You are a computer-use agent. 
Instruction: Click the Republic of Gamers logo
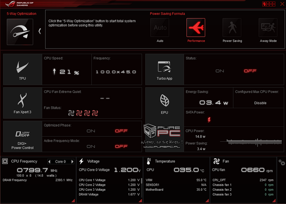click(20, 4)
